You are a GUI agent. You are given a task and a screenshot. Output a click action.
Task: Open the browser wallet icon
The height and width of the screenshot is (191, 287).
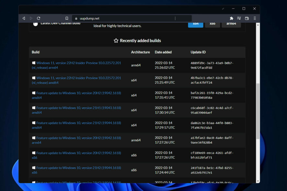[x=247, y=18]
